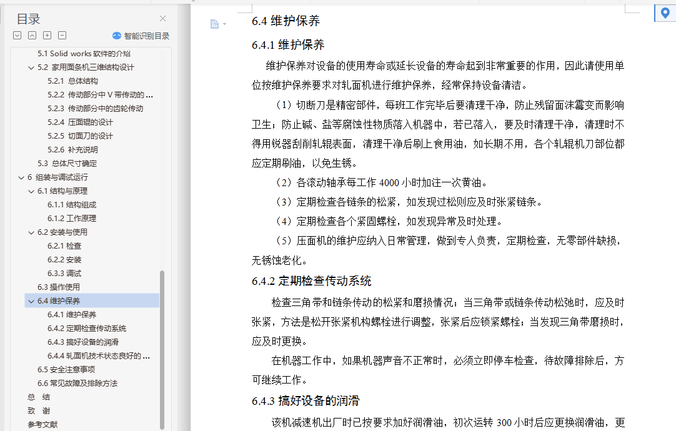676x431 pixels.
Task: Open the document page icon dropdown near the heading
Action: click(217, 24)
